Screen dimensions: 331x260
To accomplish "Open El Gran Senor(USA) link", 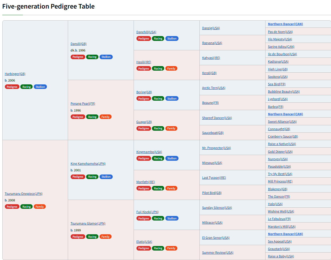I will [x=216, y=238].
